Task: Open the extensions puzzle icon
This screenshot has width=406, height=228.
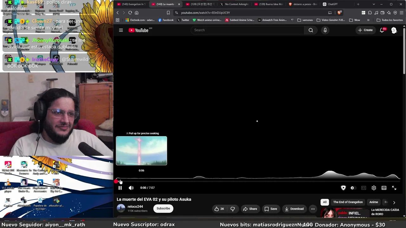Action: click(370, 13)
